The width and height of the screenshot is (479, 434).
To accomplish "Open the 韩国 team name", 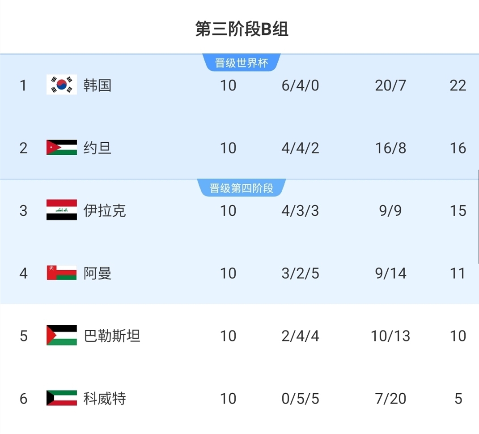I will (x=97, y=85).
